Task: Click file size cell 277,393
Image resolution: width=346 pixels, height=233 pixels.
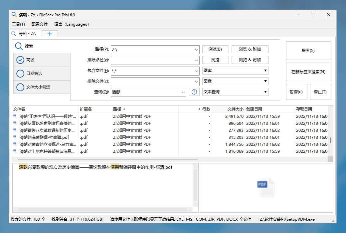Action: coord(236,130)
